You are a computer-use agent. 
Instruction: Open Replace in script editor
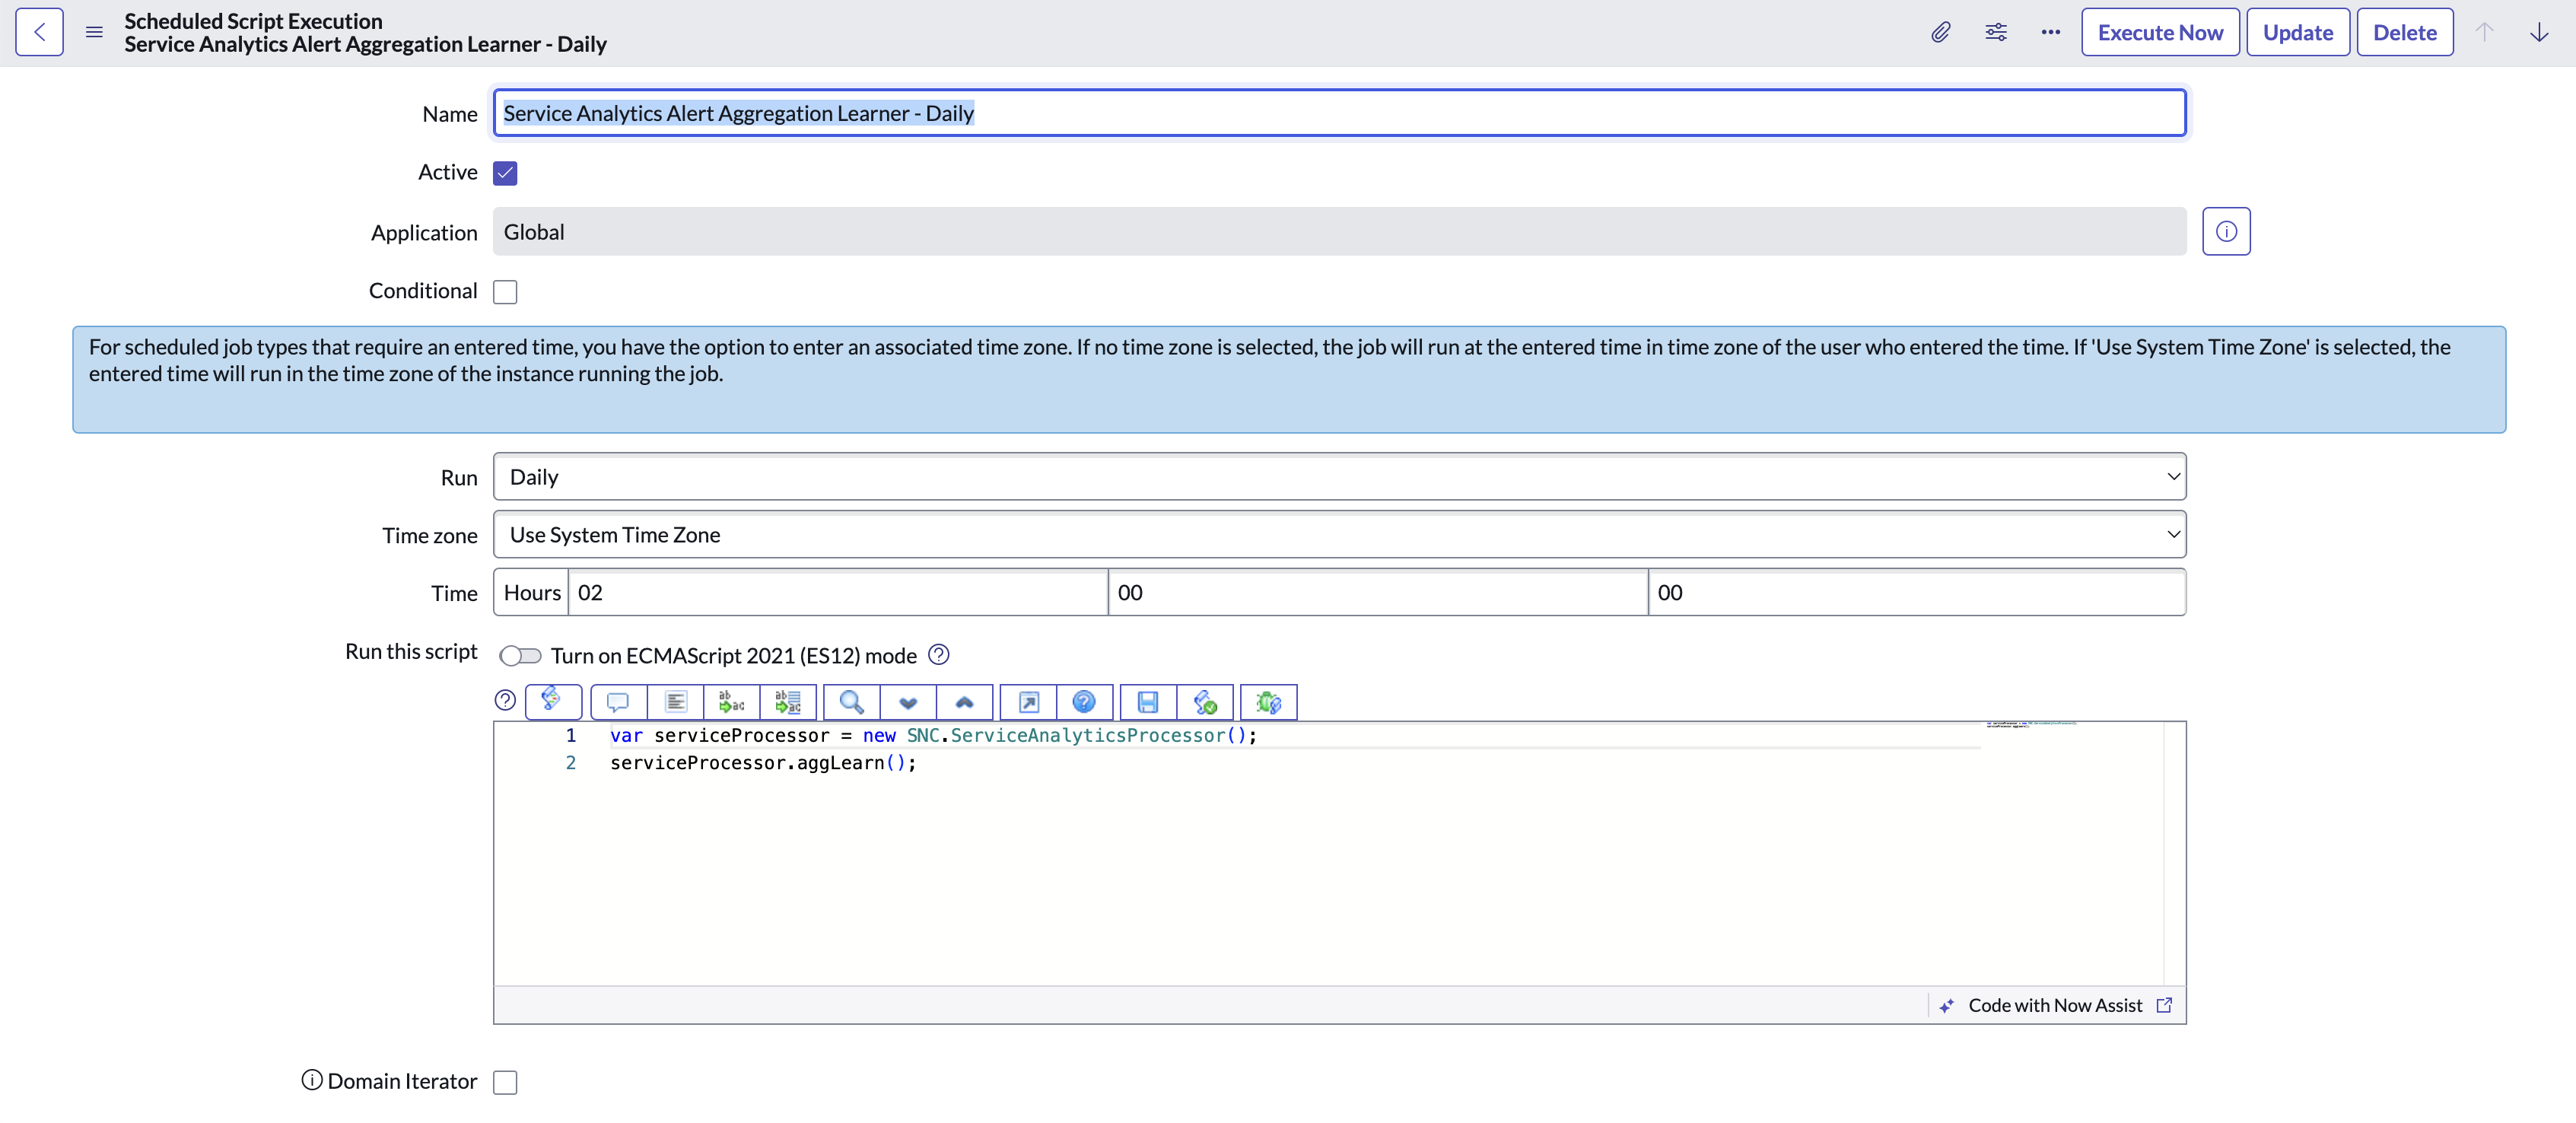731,702
